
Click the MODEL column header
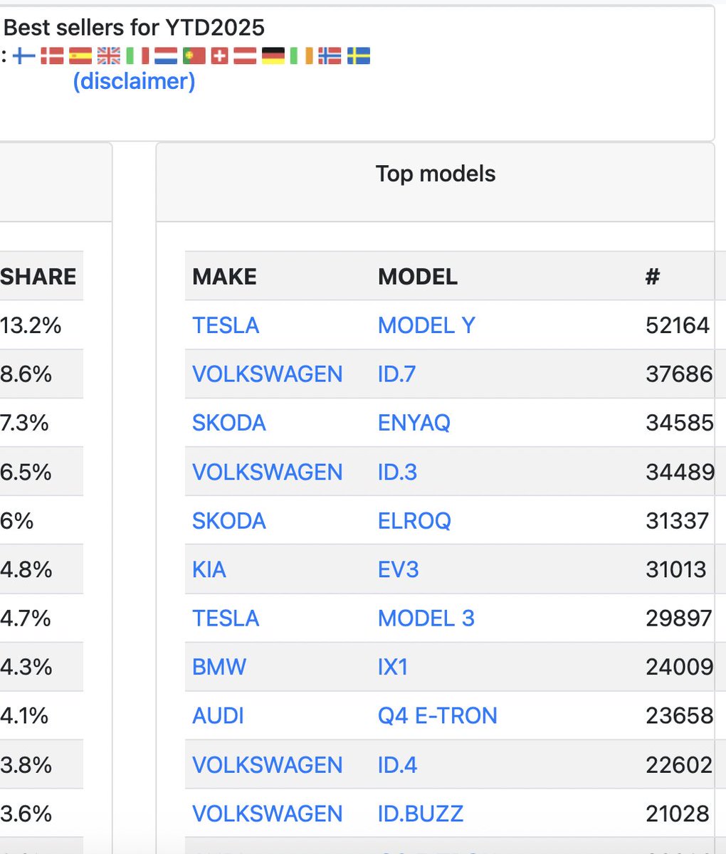point(418,276)
